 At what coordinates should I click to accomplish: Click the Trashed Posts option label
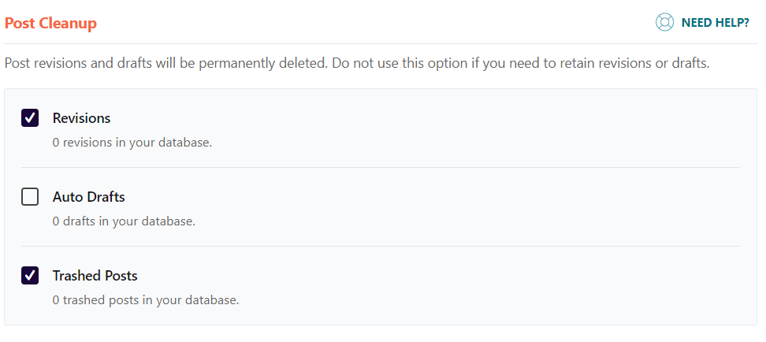pos(95,276)
